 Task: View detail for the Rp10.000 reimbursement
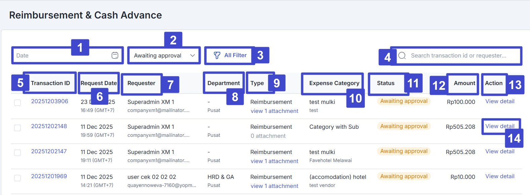[x=500, y=176]
